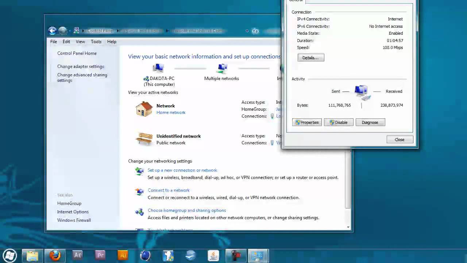This screenshot has width=467, height=263.
Task: Click the Duration value '01:04:57'
Action: point(395,41)
